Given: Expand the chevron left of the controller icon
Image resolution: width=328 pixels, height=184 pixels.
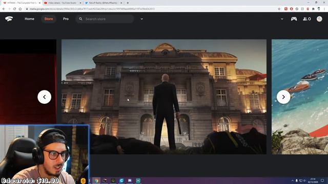Looking at the screenshot, I should click(282, 19).
